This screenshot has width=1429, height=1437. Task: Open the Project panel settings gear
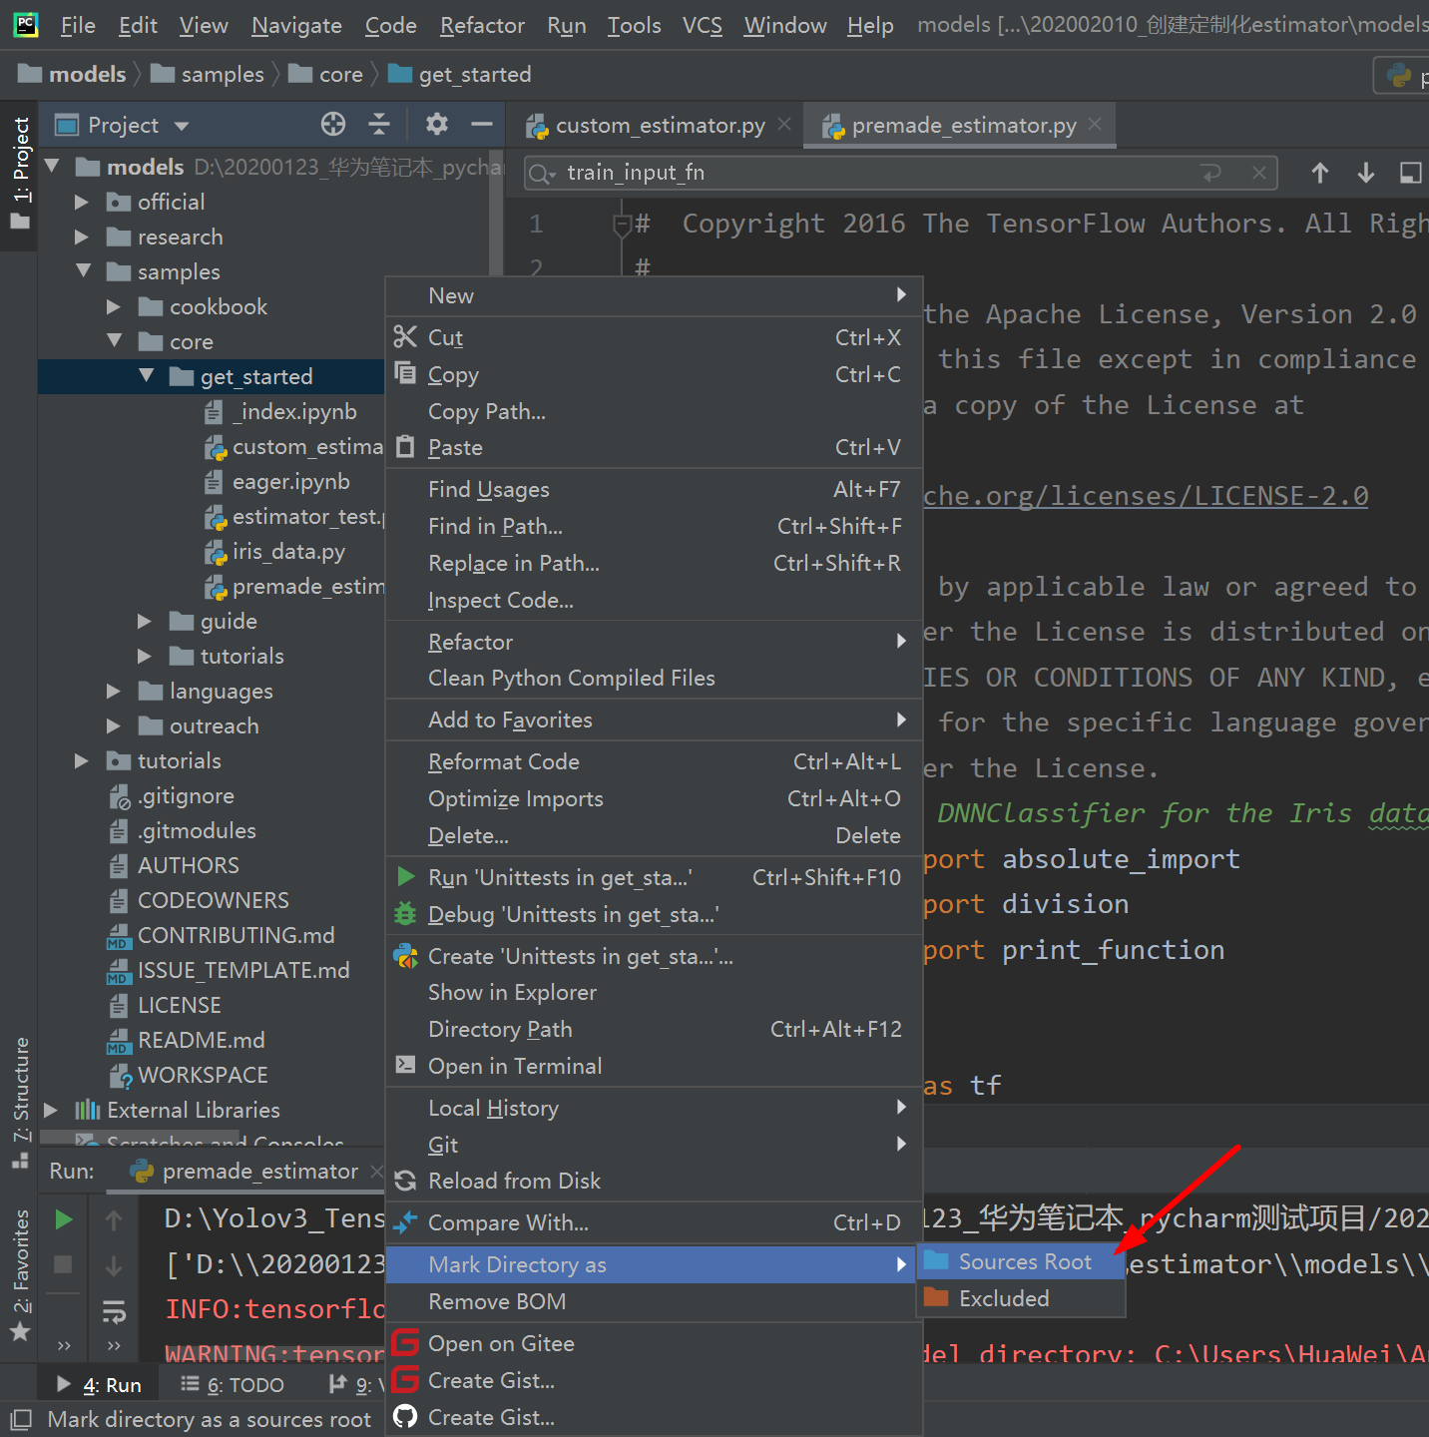click(x=436, y=124)
